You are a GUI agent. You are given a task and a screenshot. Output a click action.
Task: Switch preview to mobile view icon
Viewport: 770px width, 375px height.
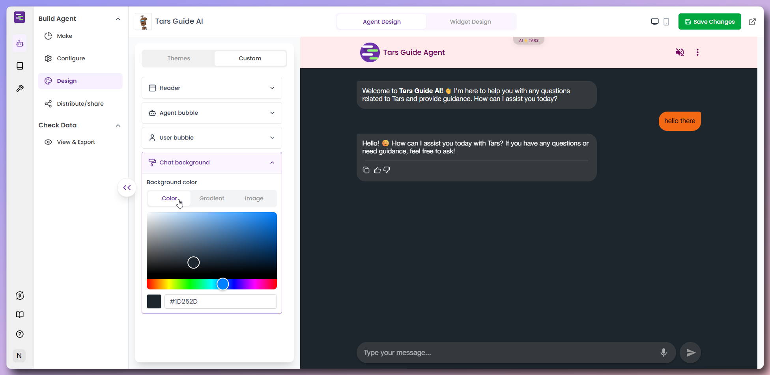tap(666, 22)
